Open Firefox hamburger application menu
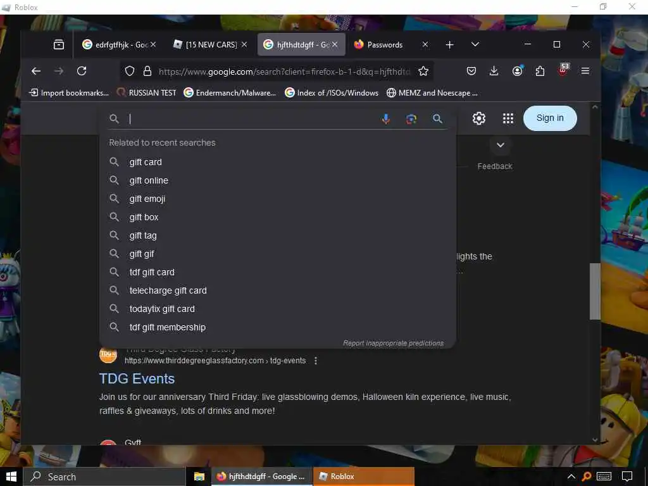648x486 pixels. click(x=585, y=71)
